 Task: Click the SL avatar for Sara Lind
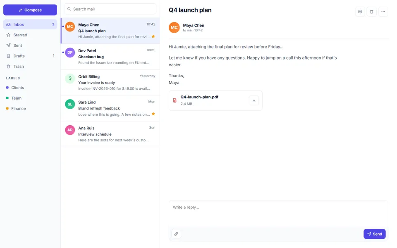click(70, 104)
